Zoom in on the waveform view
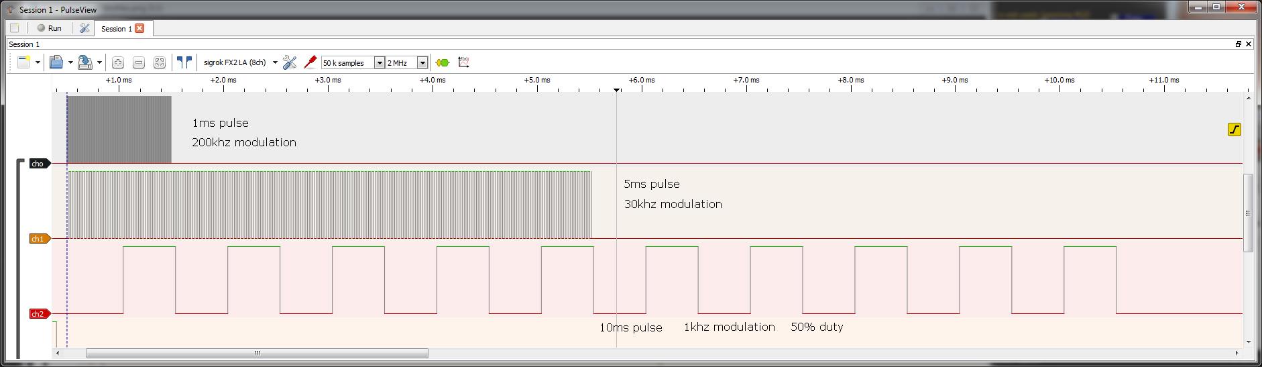This screenshot has height=367, width=1262. pyautogui.click(x=118, y=62)
